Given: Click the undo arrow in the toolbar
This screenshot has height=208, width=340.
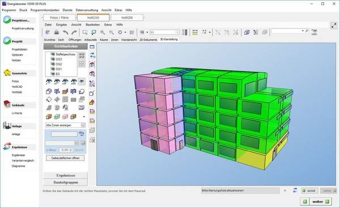Looking at the screenshot, I should pos(66,32).
